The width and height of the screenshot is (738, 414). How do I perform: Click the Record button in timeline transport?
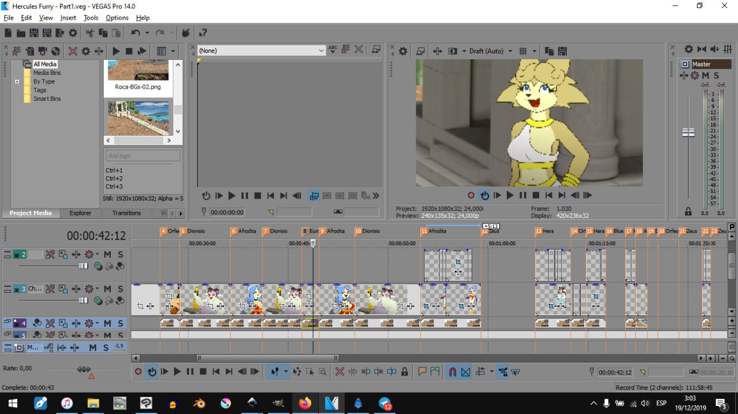point(138,372)
